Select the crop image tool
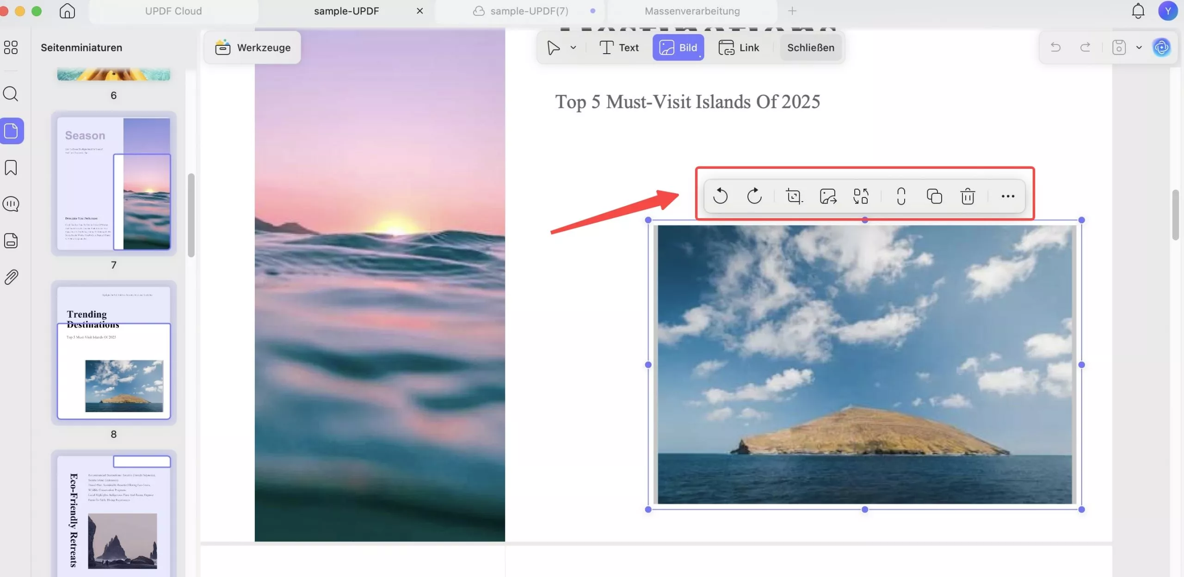The image size is (1184, 577). (x=794, y=196)
